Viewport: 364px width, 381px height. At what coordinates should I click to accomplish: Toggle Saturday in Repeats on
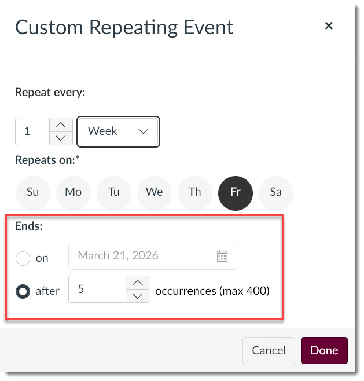tap(276, 193)
